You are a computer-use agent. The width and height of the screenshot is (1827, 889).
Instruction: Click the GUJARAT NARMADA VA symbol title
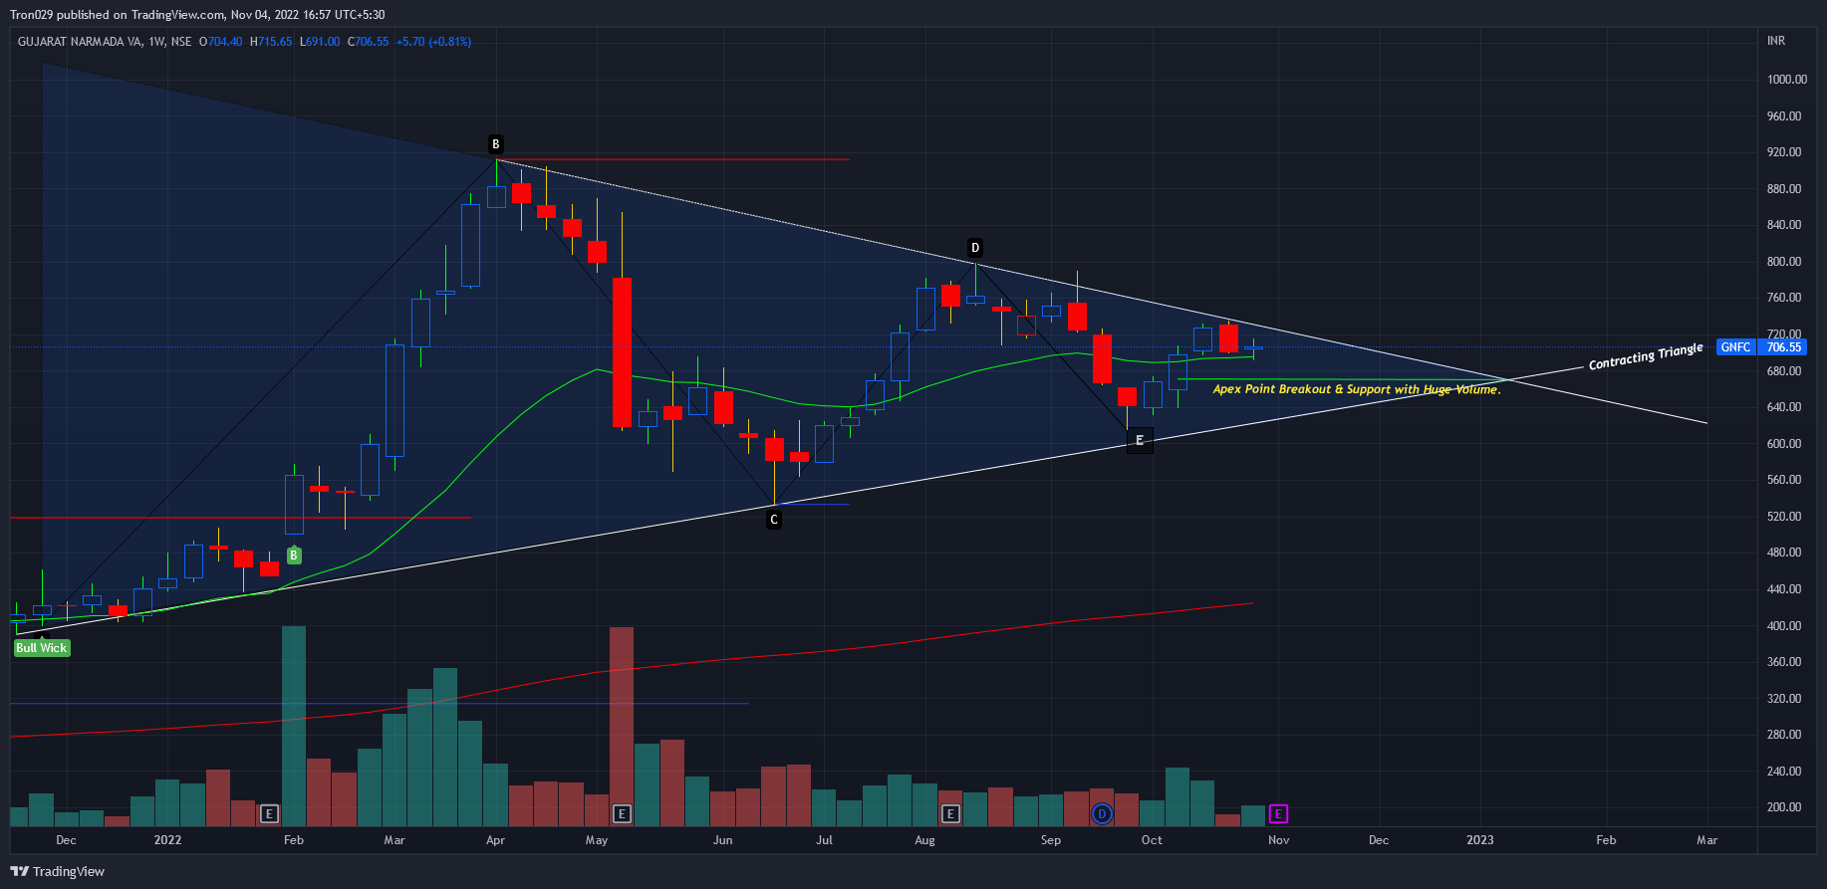click(105, 42)
